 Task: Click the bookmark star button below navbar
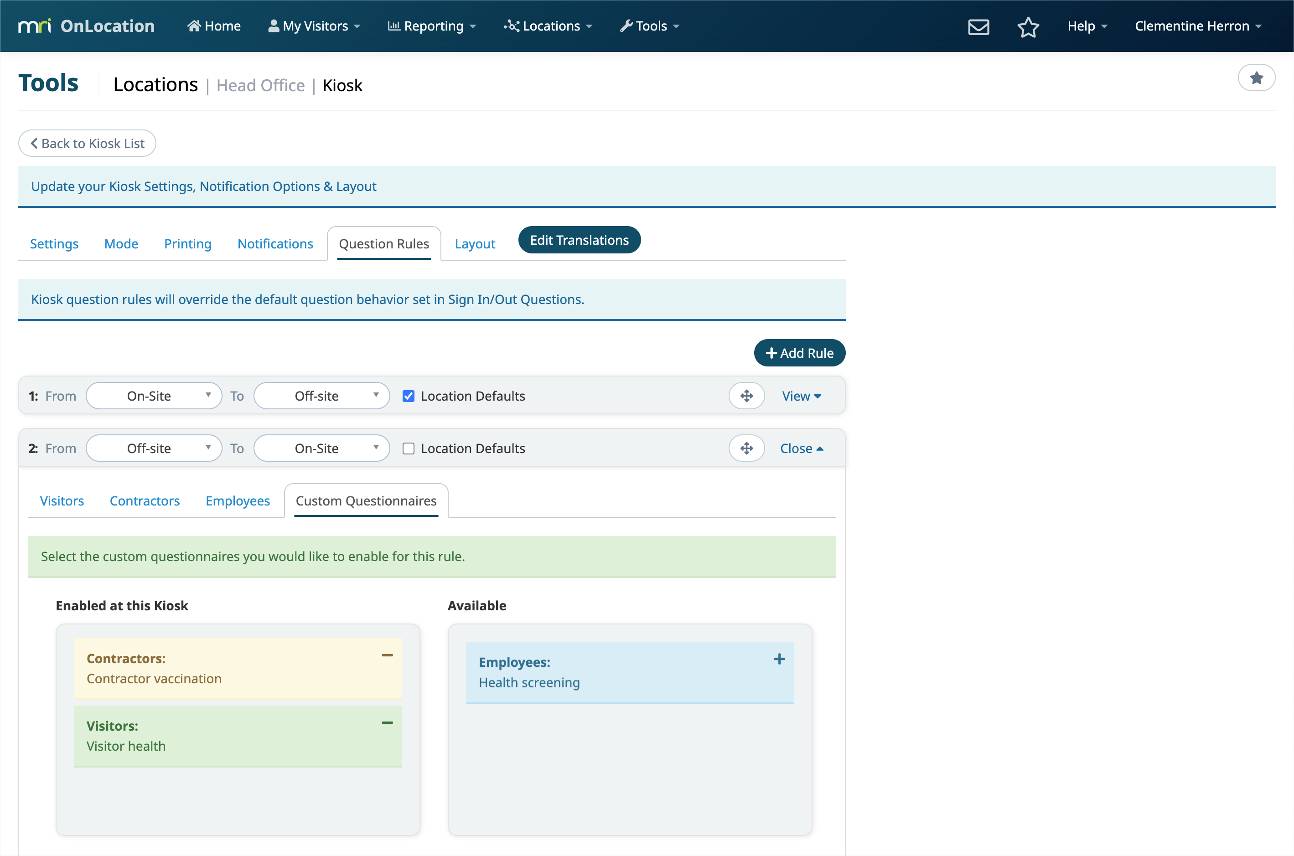1256,77
